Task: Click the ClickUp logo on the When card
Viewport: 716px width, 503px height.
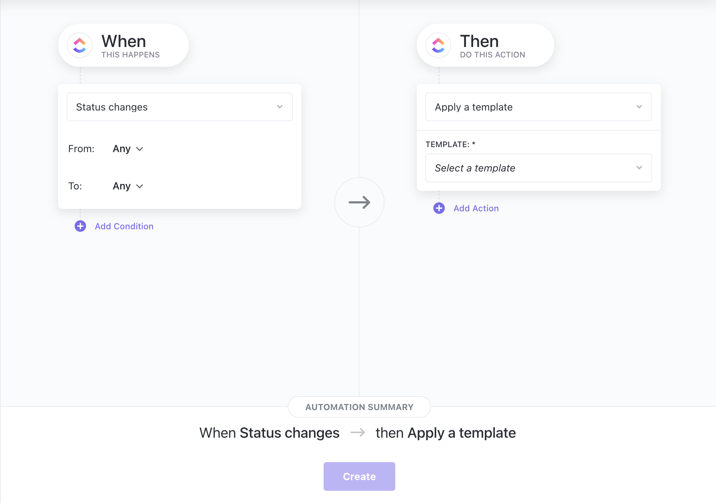Action: 80,45
